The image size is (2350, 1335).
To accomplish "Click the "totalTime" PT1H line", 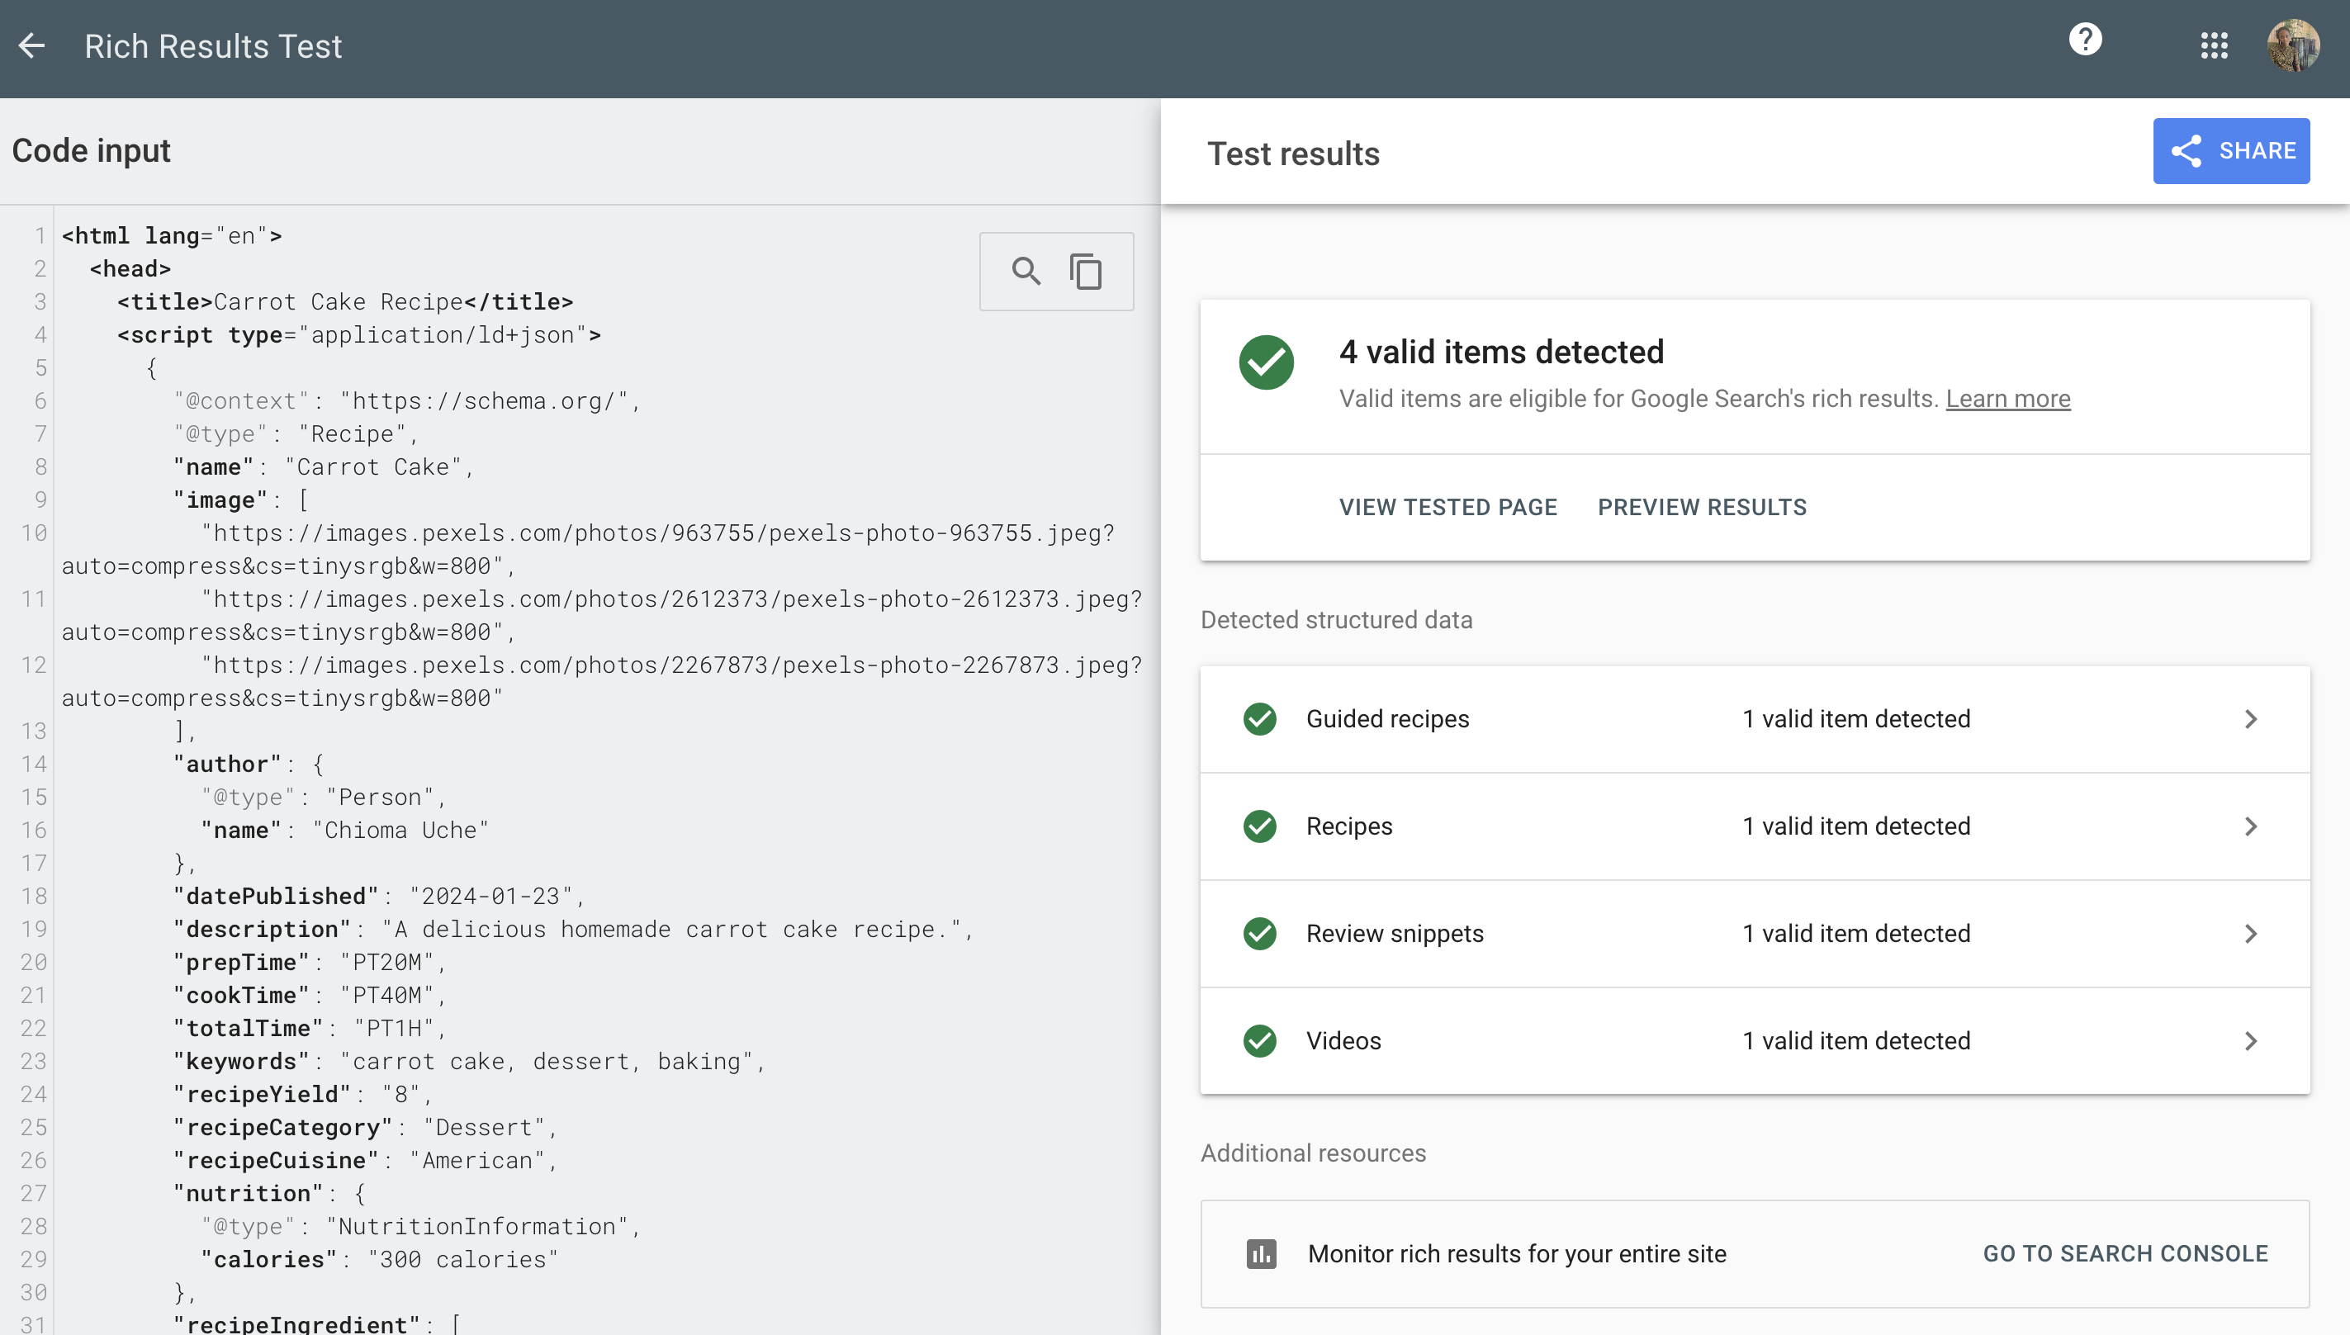I will tap(309, 1028).
